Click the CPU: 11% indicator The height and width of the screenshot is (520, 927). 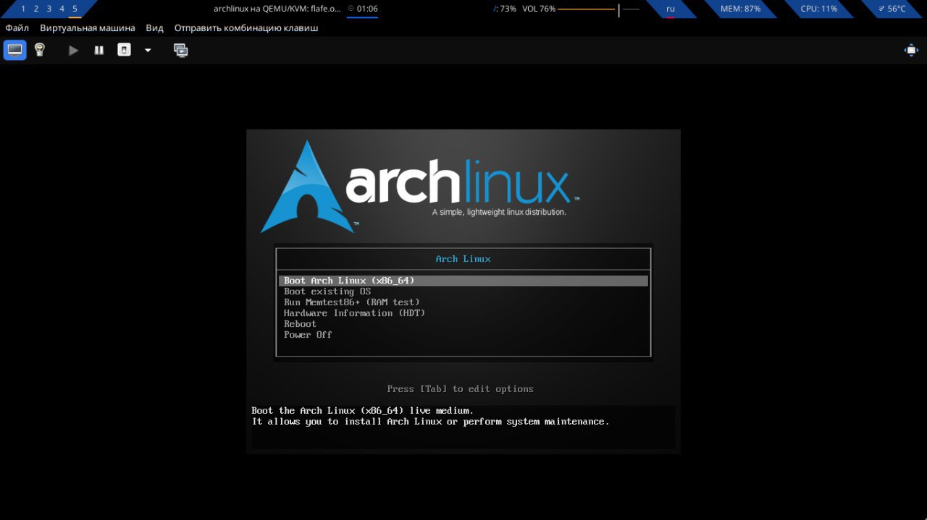[819, 9]
